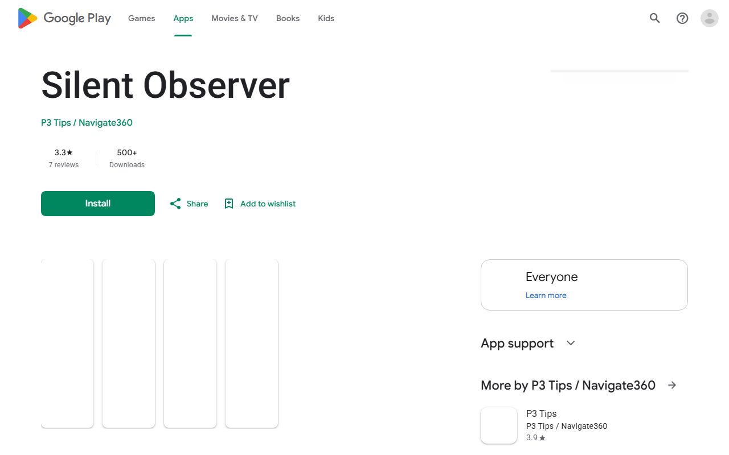Open the second app screenshot
729x455 pixels.
[x=129, y=344]
